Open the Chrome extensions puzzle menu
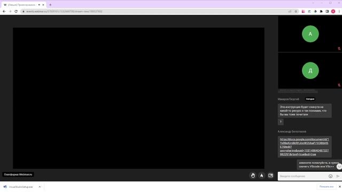Viewport: 342px width, 192px height. tap(321, 11)
